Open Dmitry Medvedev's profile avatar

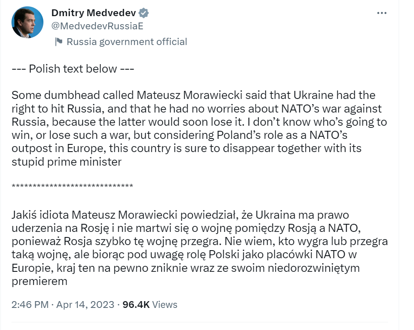(27, 22)
